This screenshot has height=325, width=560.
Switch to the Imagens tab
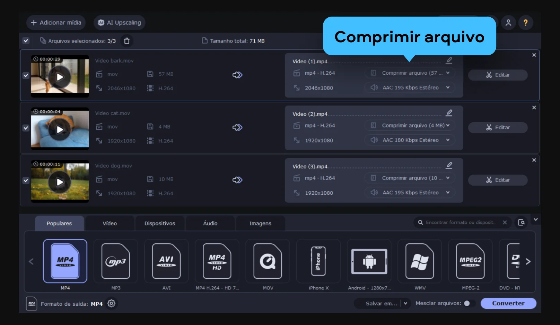pyautogui.click(x=261, y=223)
